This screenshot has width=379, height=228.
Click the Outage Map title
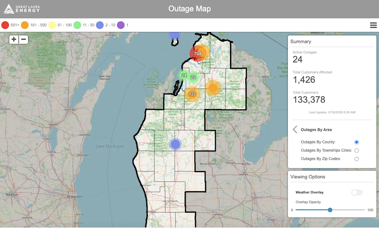(x=189, y=8)
